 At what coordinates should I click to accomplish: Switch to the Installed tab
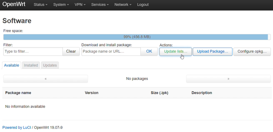point(31,65)
